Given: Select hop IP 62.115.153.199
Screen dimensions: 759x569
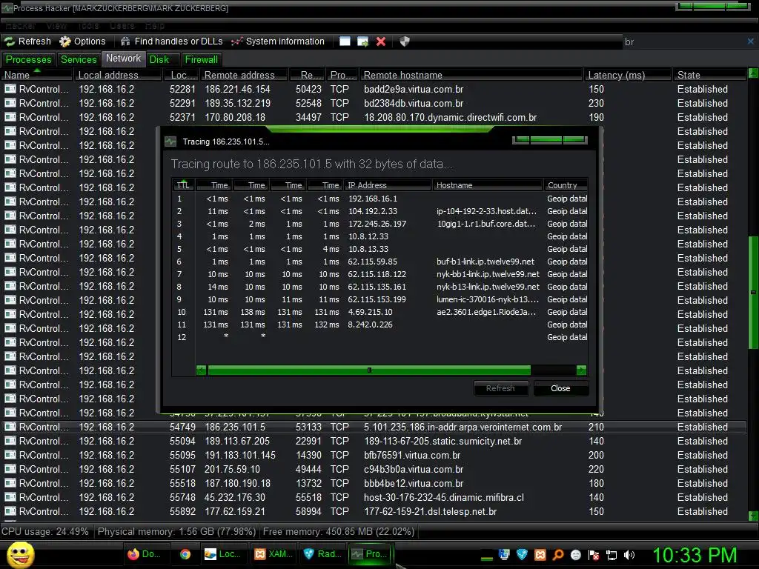Looking at the screenshot, I should click(377, 299).
